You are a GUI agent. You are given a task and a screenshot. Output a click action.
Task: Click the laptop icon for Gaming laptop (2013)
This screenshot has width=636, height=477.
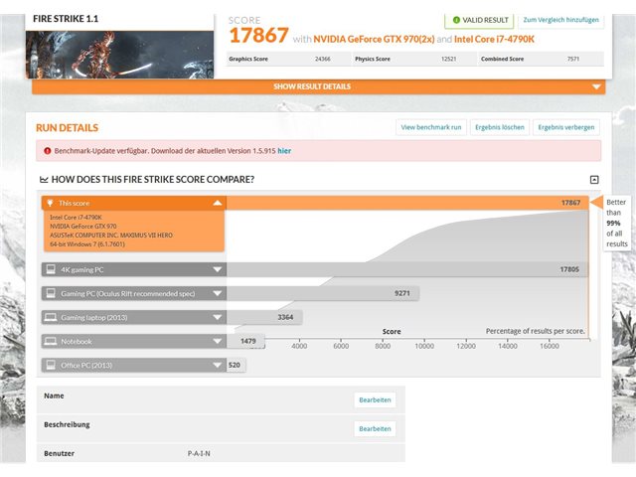[51, 317]
